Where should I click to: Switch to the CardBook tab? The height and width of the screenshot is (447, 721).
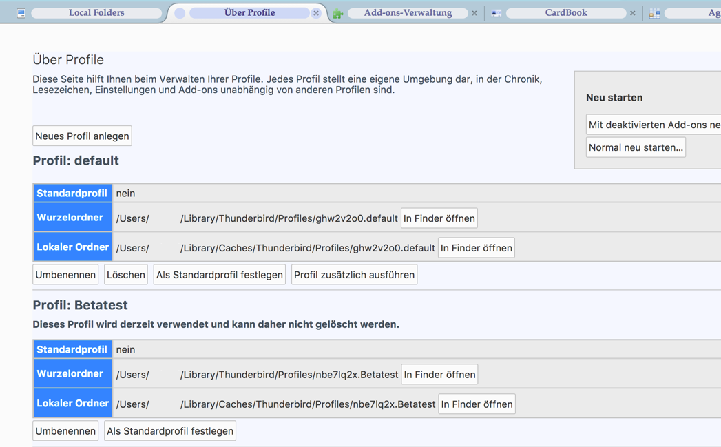[566, 13]
